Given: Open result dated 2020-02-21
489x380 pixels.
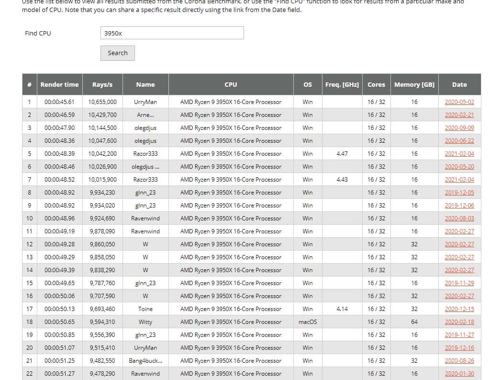Looking at the screenshot, I should [x=459, y=115].
